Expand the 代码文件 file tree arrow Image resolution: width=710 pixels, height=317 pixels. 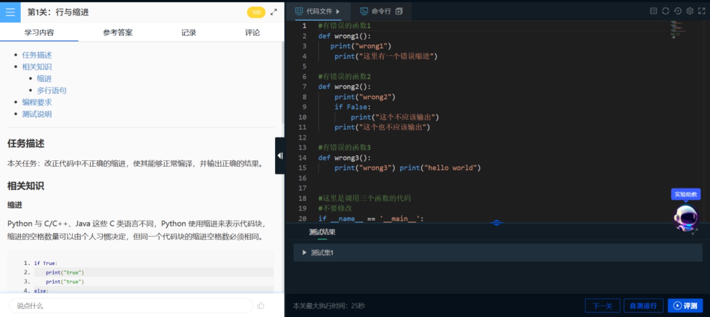pos(338,11)
